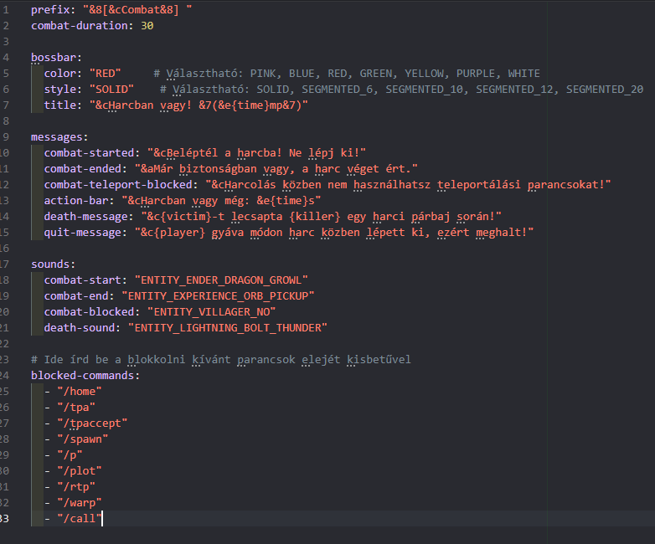Image resolution: width=655 pixels, height=544 pixels.
Task: Click the quit-message string value
Action: pos(334,233)
